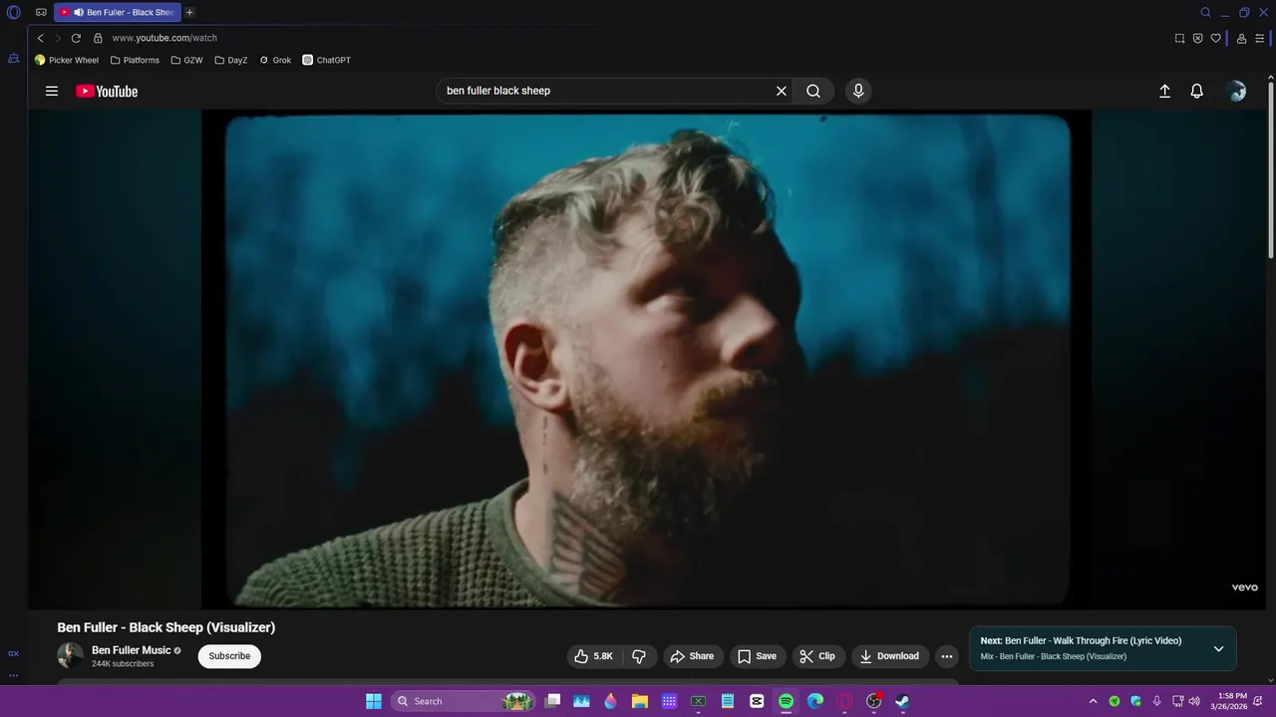Open the DayZ bookmark folder
The height and width of the screenshot is (717, 1276).
[x=231, y=60]
